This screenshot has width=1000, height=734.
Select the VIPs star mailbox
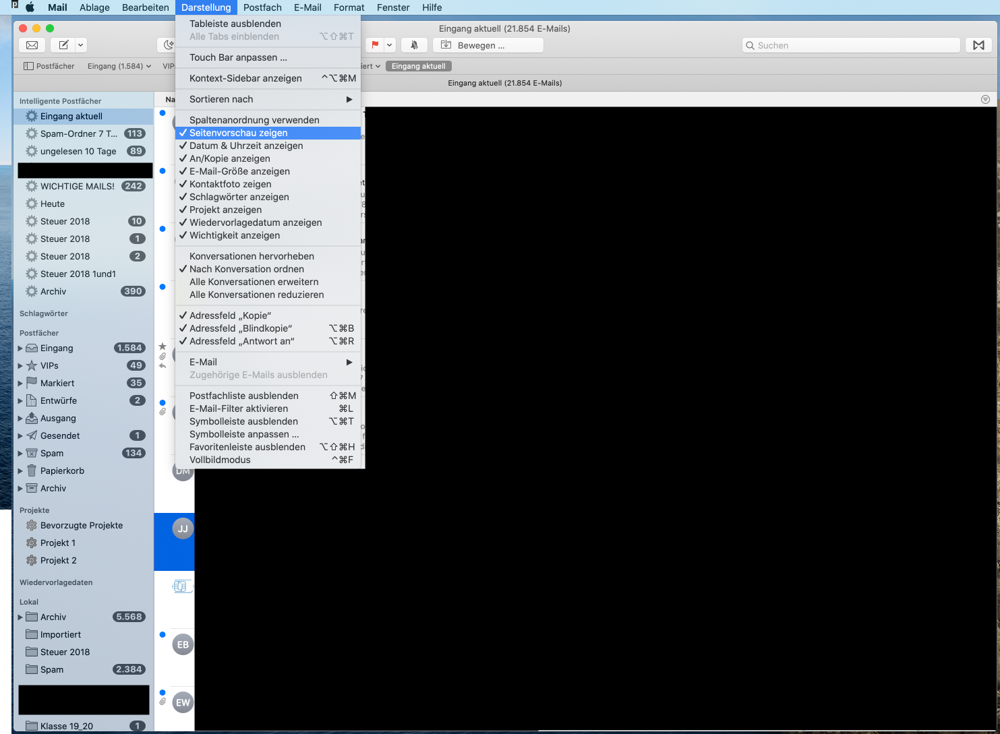(84, 365)
